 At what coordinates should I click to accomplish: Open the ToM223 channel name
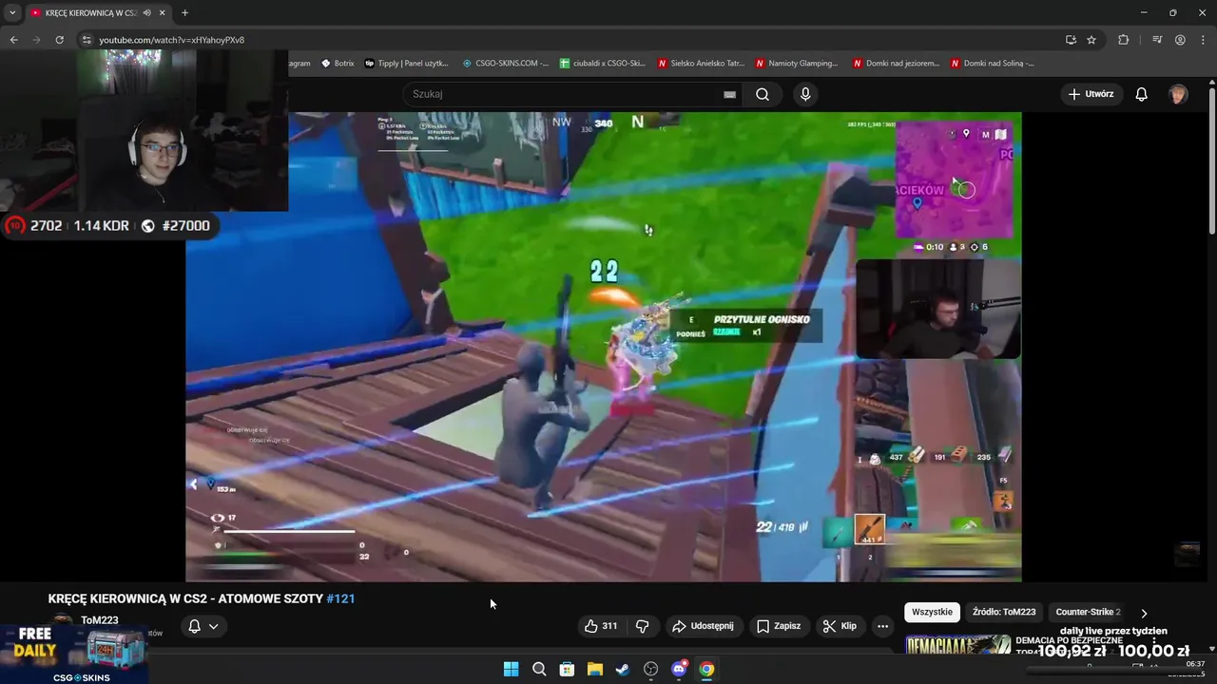pos(100,620)
